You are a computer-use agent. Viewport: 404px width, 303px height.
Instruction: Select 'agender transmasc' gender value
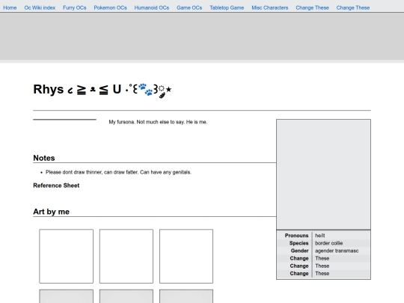coord(337,251)
